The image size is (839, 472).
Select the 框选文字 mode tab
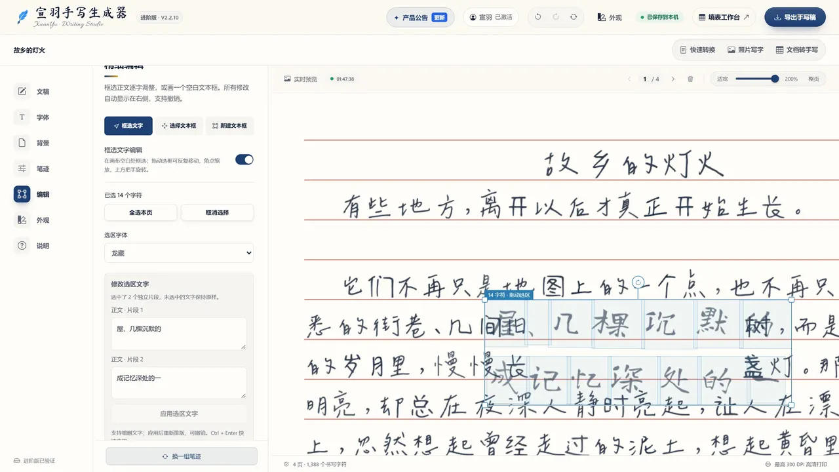coord(128,126)
